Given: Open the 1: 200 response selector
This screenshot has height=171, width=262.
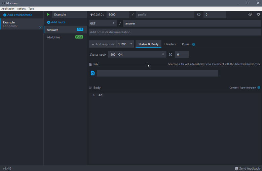Looking at the screenshot, I should (125, 44).
